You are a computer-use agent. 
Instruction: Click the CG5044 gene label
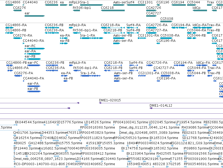coord(193,2)
